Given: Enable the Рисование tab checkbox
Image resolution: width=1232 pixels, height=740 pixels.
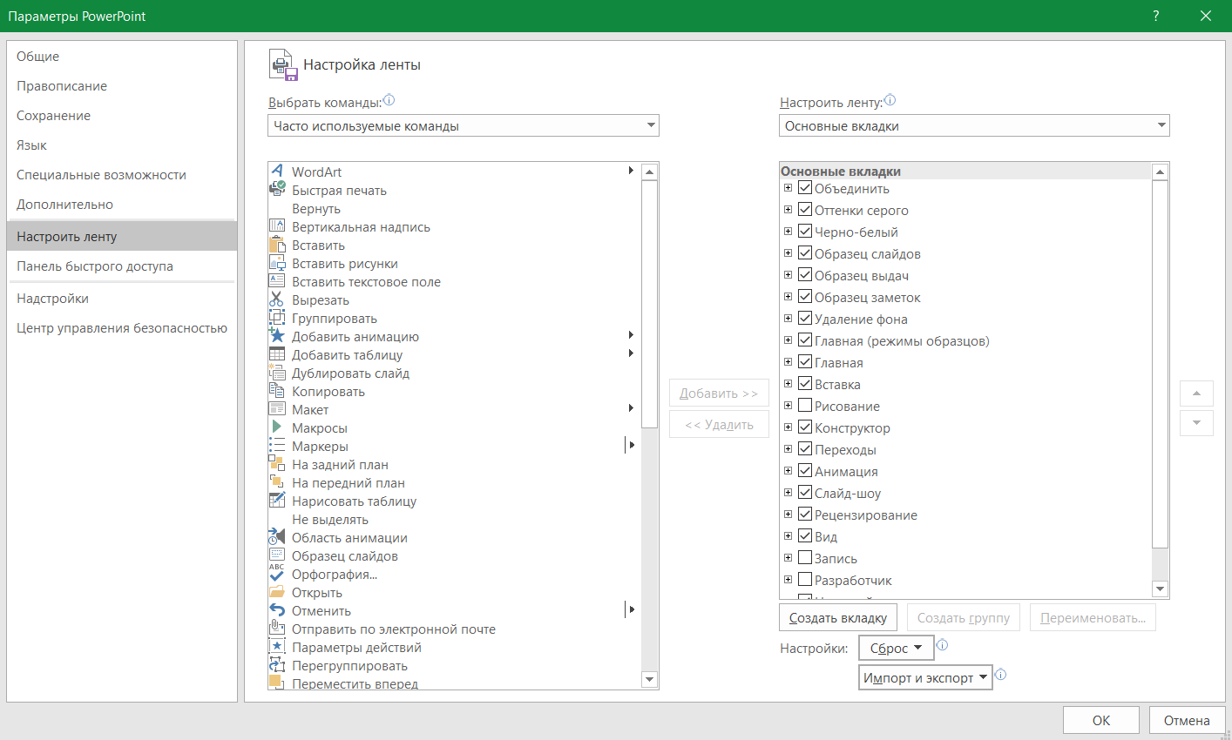Looking at the screenshot, I should click(805, 406).
